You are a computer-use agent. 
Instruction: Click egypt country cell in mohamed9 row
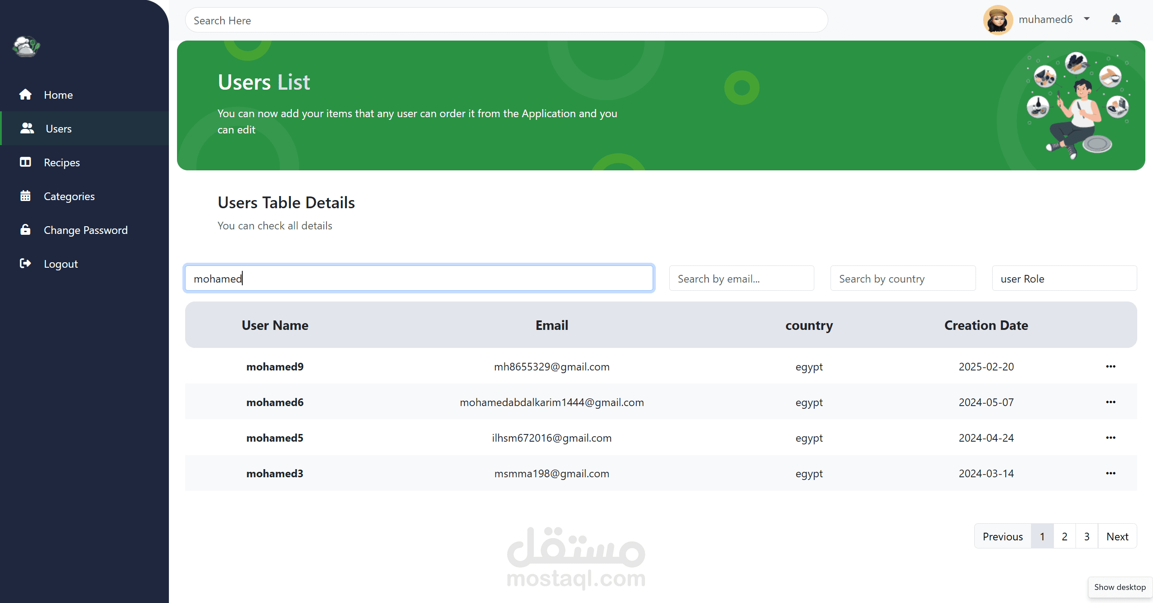coord(809,367)
